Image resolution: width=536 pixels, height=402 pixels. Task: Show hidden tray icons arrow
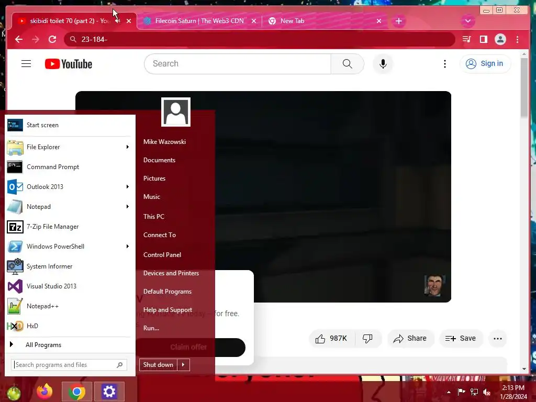(x=449, y=392)
